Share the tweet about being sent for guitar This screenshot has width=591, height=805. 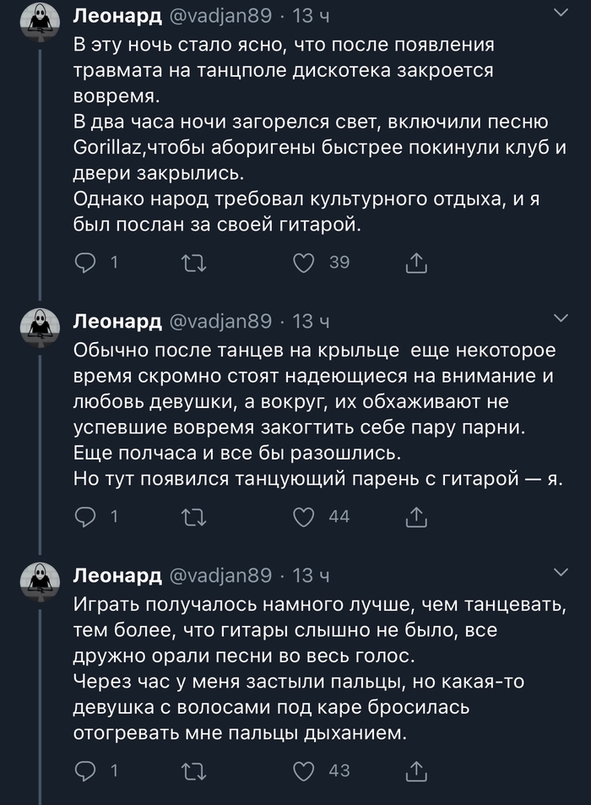coord(416,264)
